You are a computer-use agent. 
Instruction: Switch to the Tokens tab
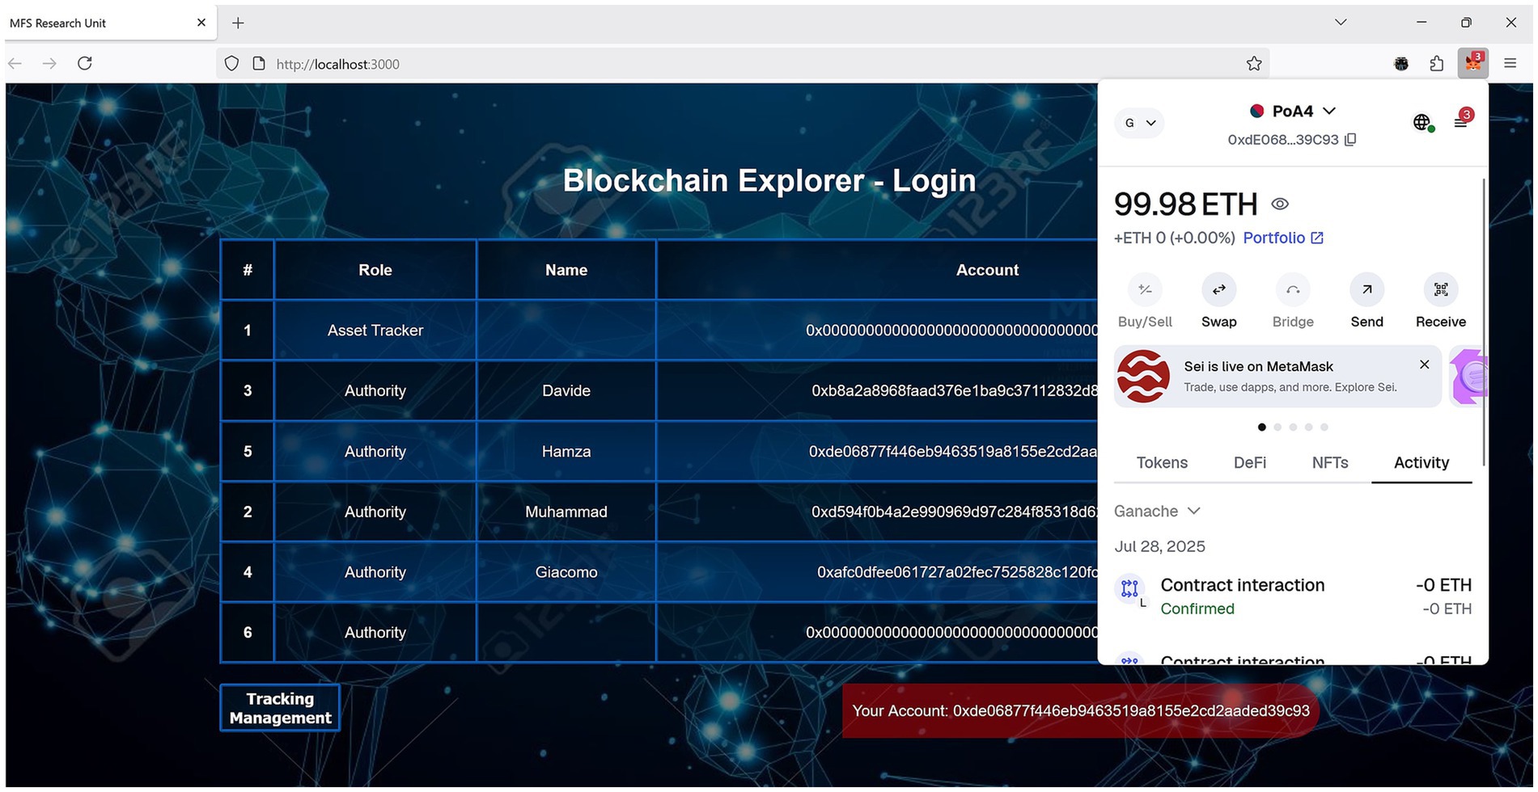click(x=1162, y=462)
